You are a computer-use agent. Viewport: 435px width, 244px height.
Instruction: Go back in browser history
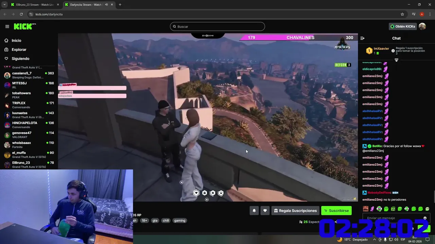pyautogui.click(x=5, y=14)
